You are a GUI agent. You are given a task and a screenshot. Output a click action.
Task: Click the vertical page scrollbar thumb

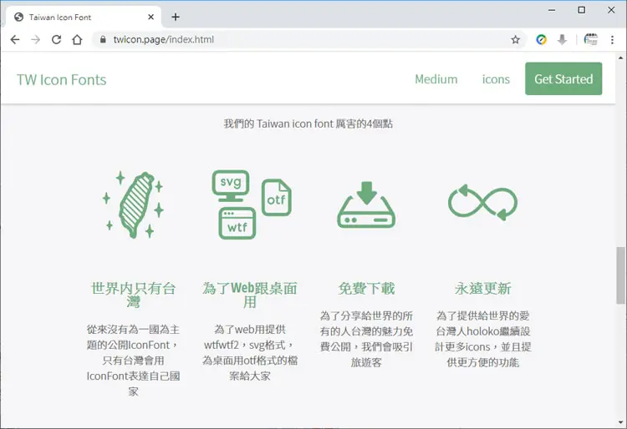(620, 275)
